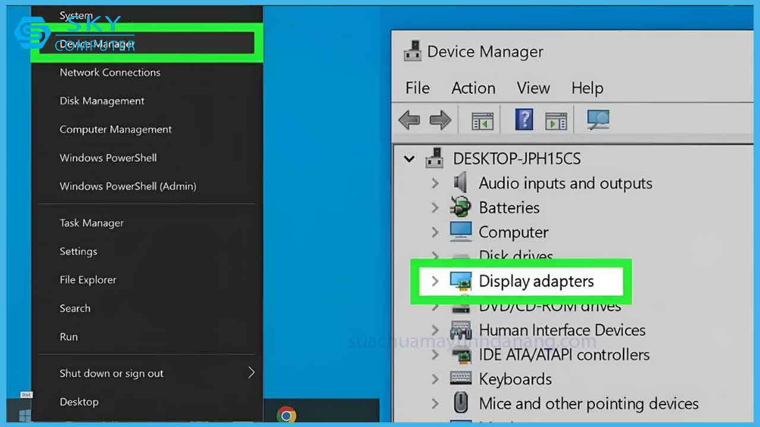Expand the Display adapters node
760x427 pixels.
click(x=435, y=281)
